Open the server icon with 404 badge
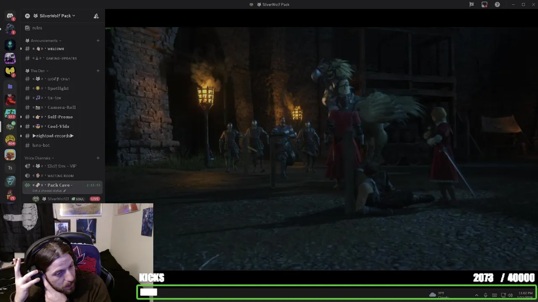Viewport: 538px width, 302px height. pyautogui.click(x=10, y=140)
